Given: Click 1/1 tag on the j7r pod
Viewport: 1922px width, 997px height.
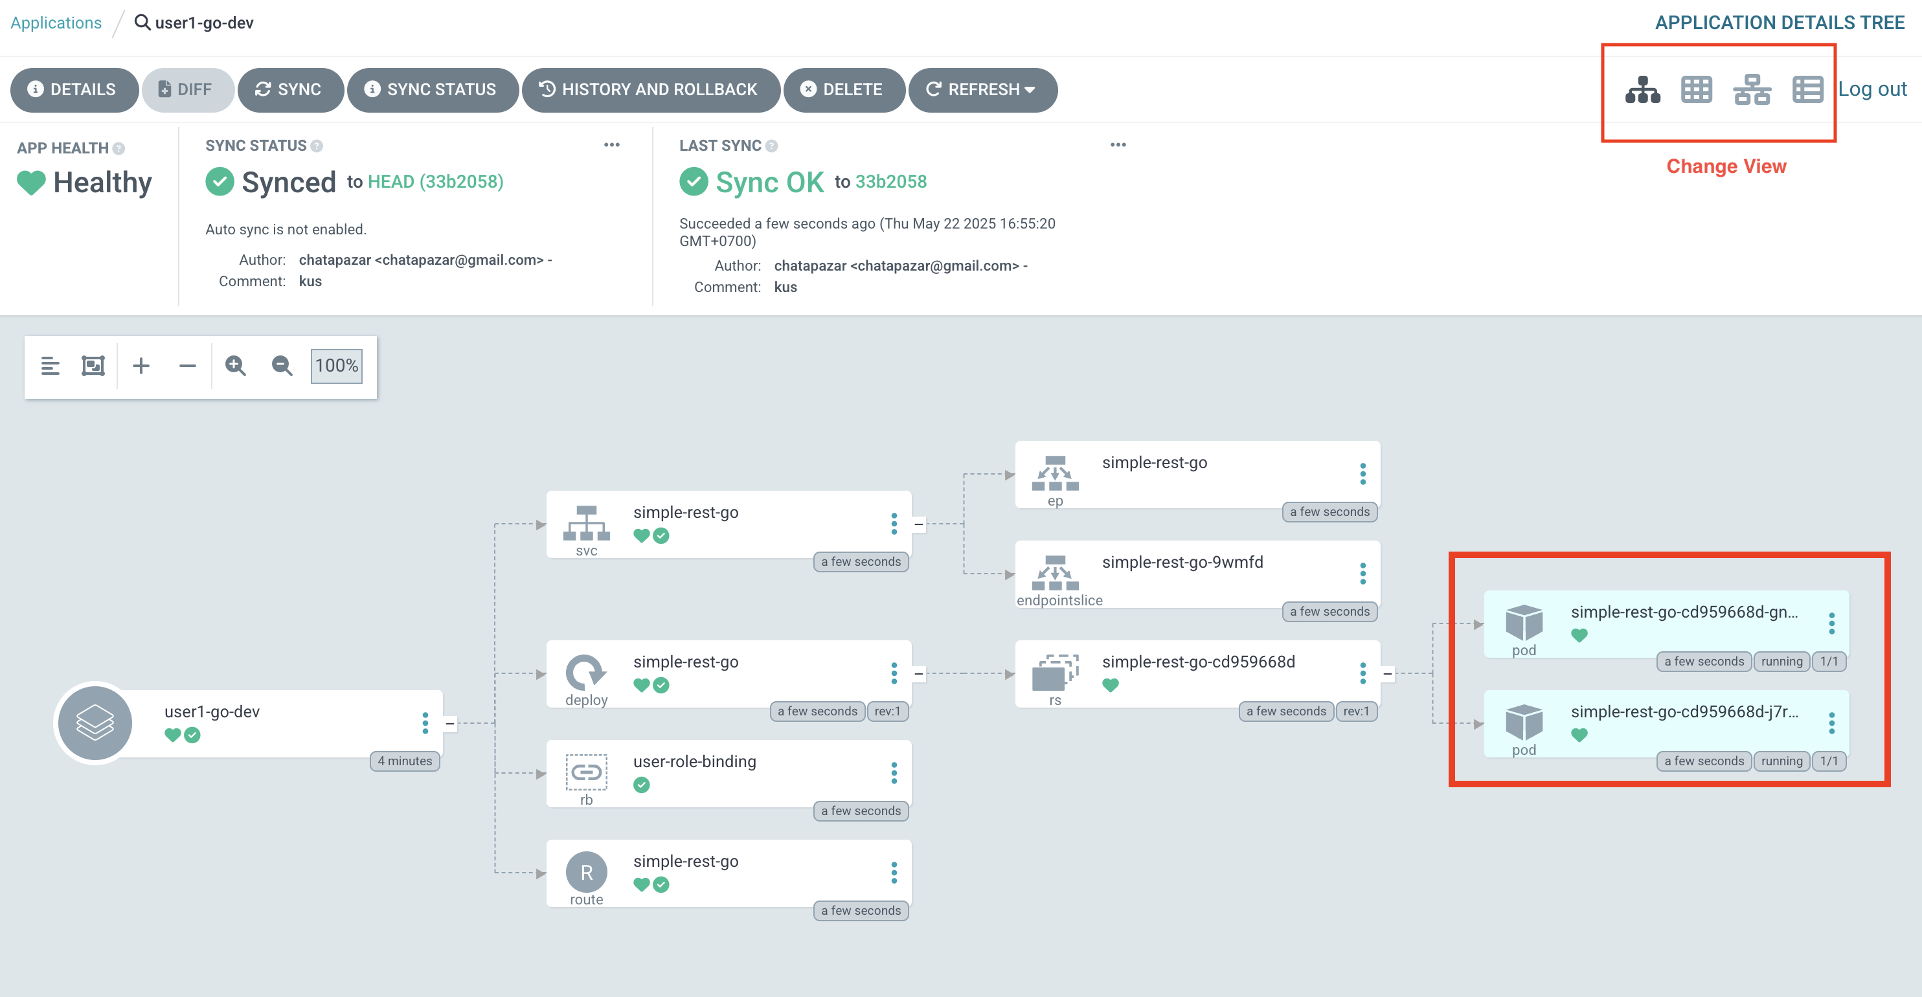Looking at the screenshot, I should 1829,761.
